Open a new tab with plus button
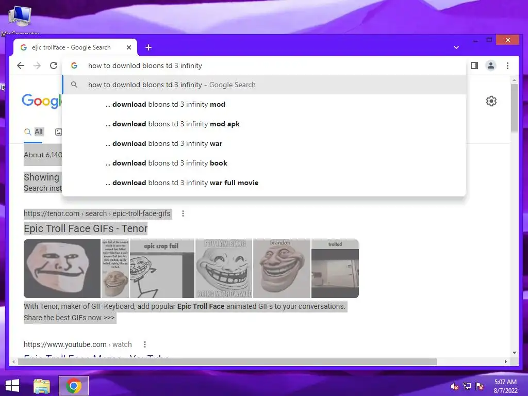Viewport: 528px width, 396px height. point(148,47)
